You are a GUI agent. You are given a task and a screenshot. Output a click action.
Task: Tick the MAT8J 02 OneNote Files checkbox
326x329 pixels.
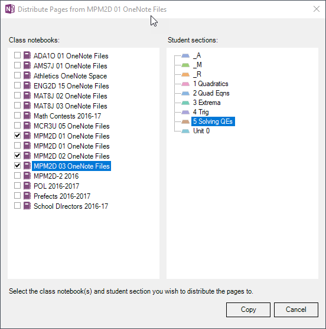pyautogui.click(x=18, y=96)
